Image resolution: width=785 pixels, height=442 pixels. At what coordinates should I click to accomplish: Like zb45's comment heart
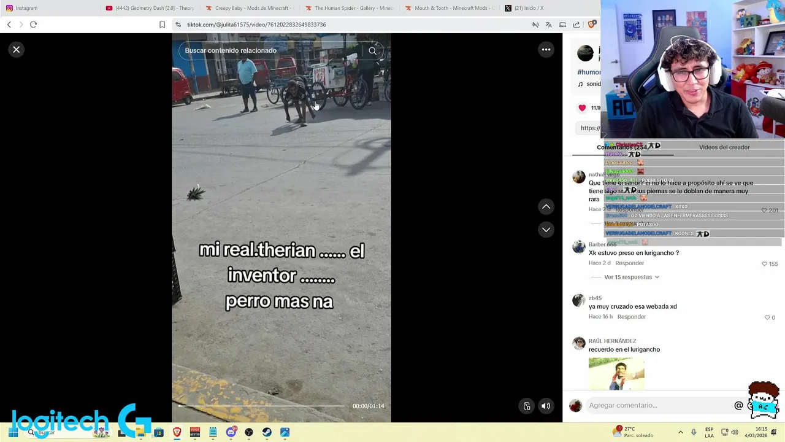click(767, 317)
